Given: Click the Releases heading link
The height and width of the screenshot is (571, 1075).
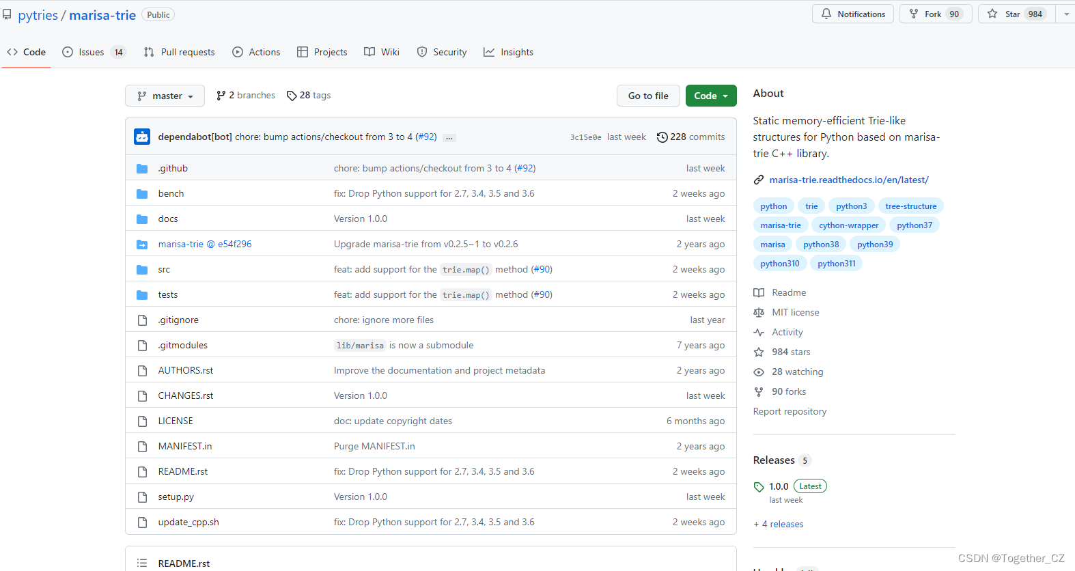Looking at the screenshot, I should [774, 460].
